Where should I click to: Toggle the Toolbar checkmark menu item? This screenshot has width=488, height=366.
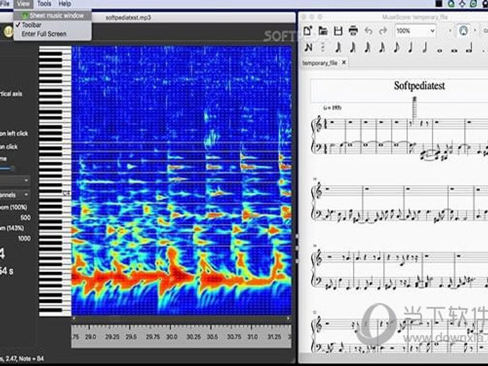pyautogui.click(x=52, y=25)
